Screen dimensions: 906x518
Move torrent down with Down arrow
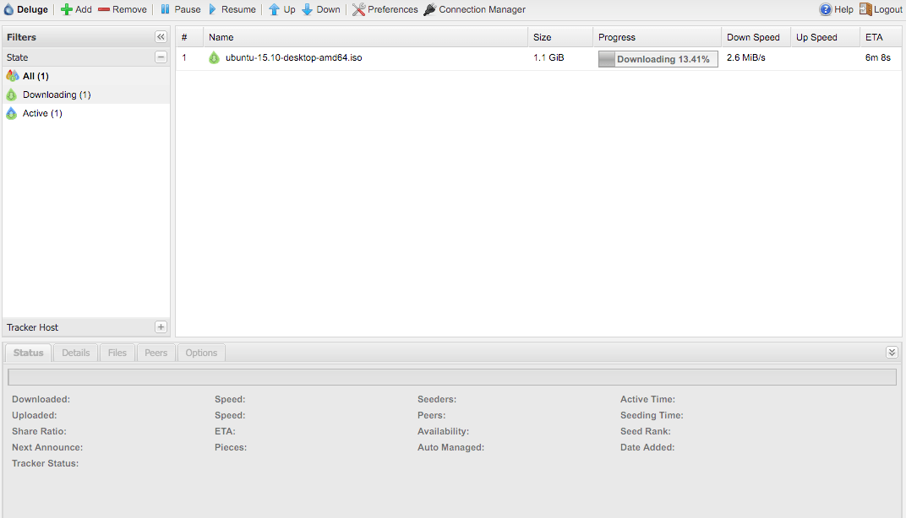[x=308, y=9]
